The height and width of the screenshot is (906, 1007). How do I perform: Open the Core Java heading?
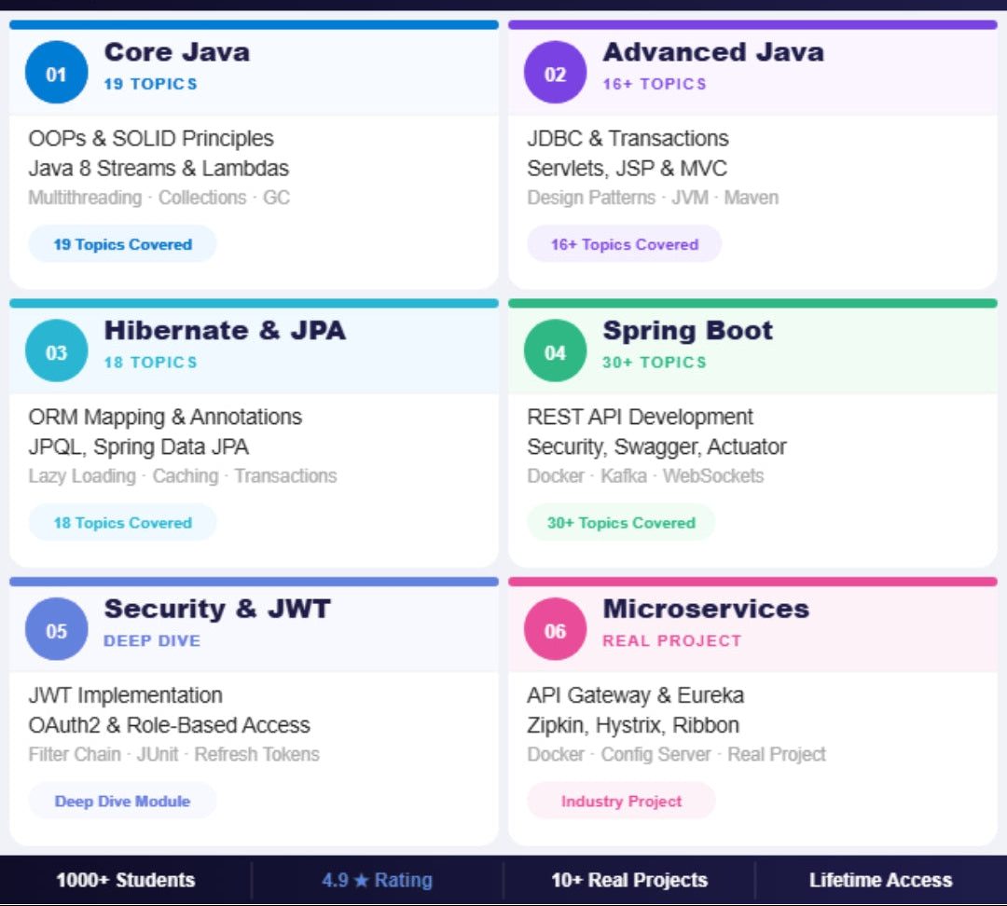click(177, 52)
